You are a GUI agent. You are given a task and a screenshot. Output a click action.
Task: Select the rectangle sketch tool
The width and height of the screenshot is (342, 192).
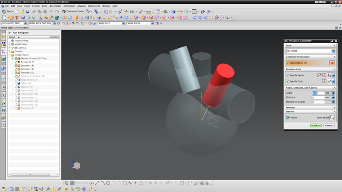pyautogui.click(x=124, y=183)
